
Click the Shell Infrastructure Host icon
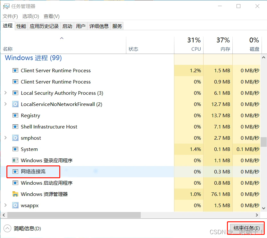click(x=15, y=127)
